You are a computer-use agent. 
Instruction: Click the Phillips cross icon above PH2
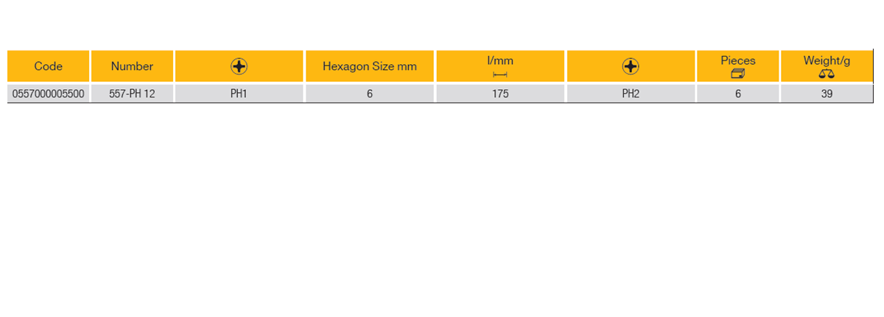(631, 66)
